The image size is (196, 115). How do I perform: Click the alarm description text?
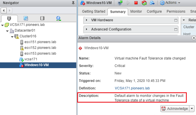pyautogui.click(x=149, y=98)
